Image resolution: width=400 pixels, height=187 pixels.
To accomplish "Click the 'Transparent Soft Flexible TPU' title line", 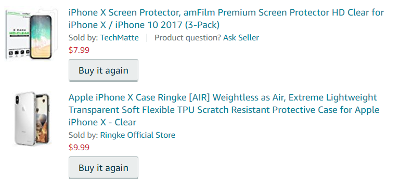I will click(224, 110).
